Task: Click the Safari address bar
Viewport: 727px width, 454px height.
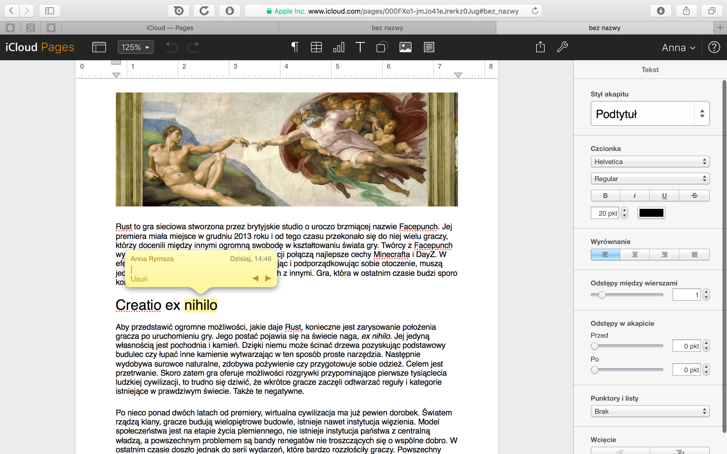Action: (393, 11)
